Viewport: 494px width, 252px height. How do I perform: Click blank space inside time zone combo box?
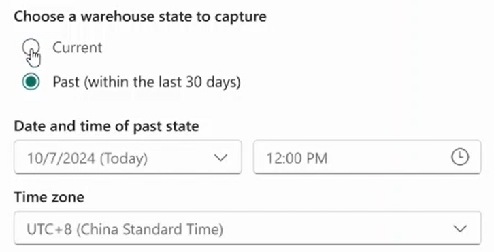coord(337,228)
